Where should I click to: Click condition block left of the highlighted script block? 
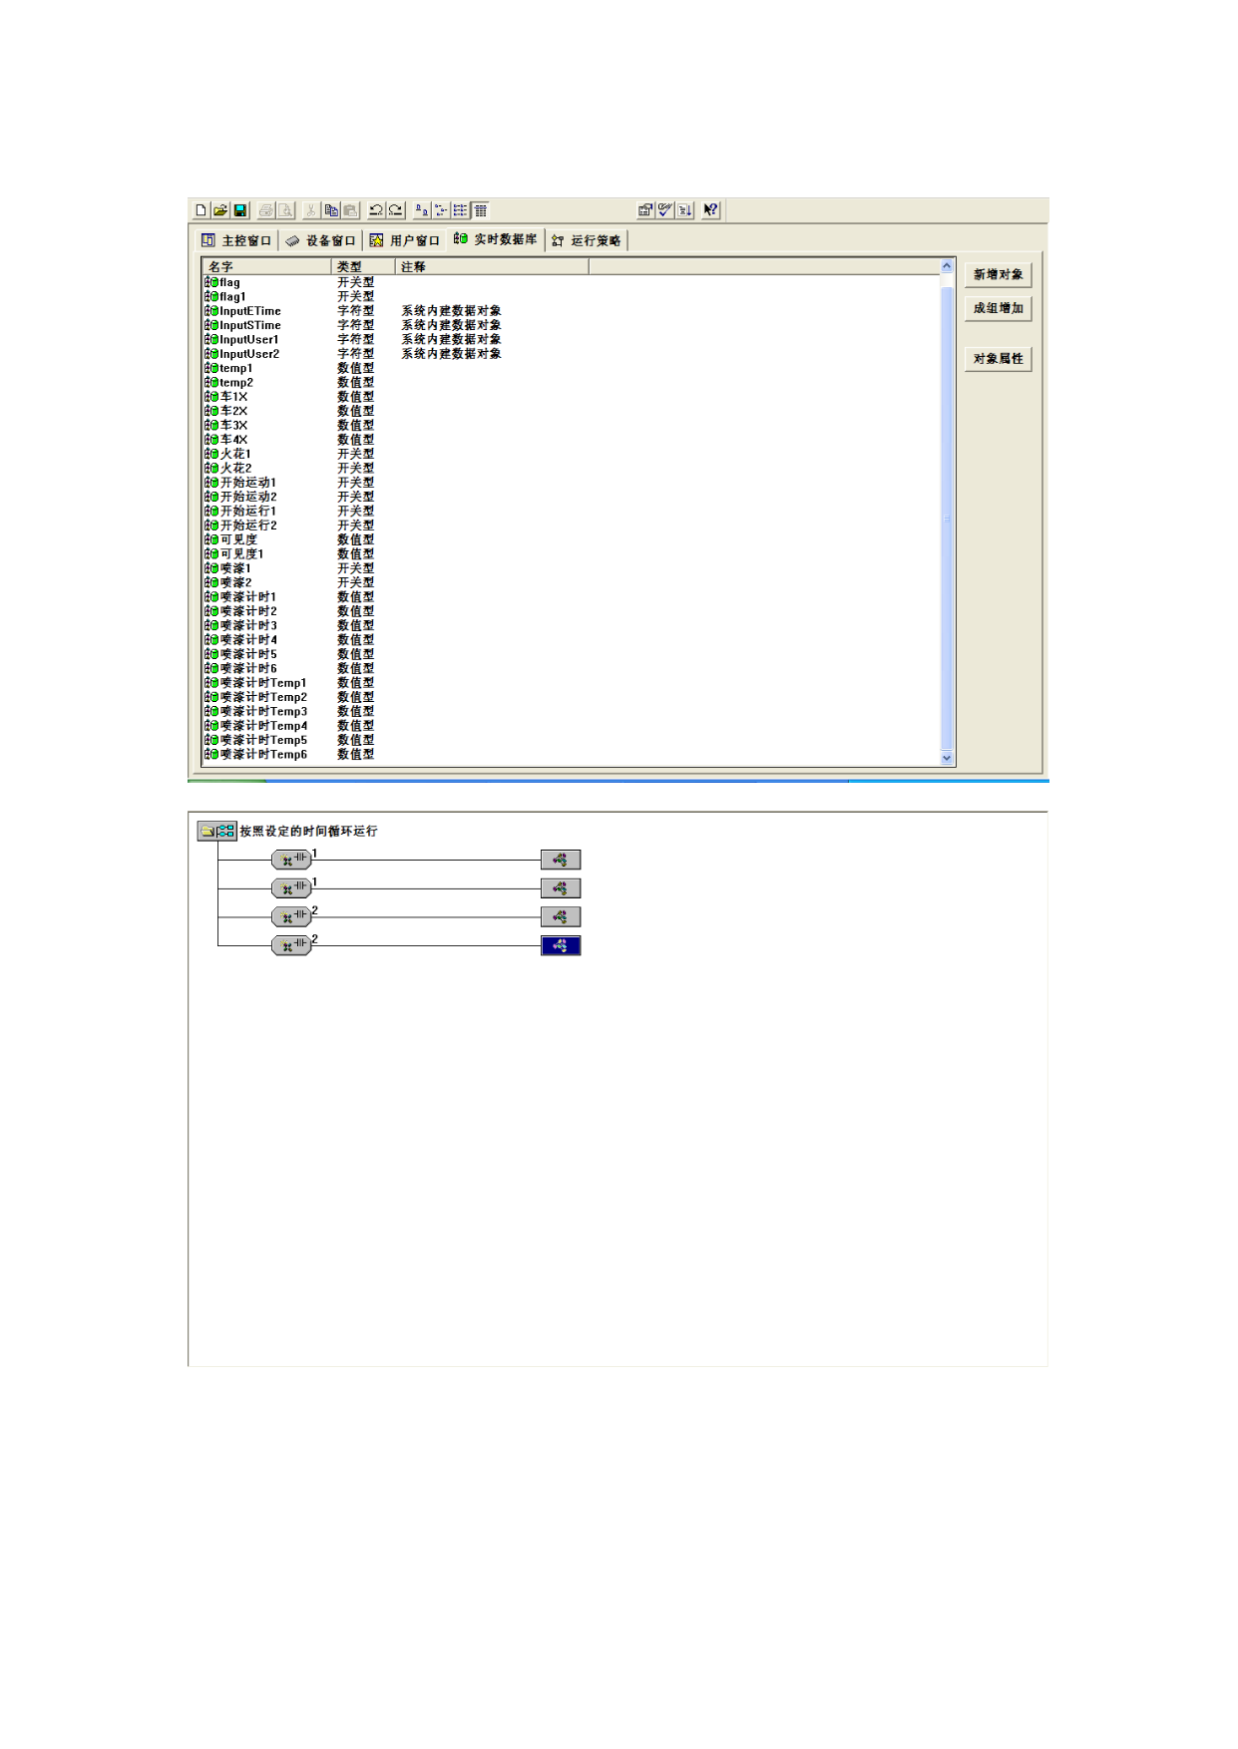click(291, 945)
